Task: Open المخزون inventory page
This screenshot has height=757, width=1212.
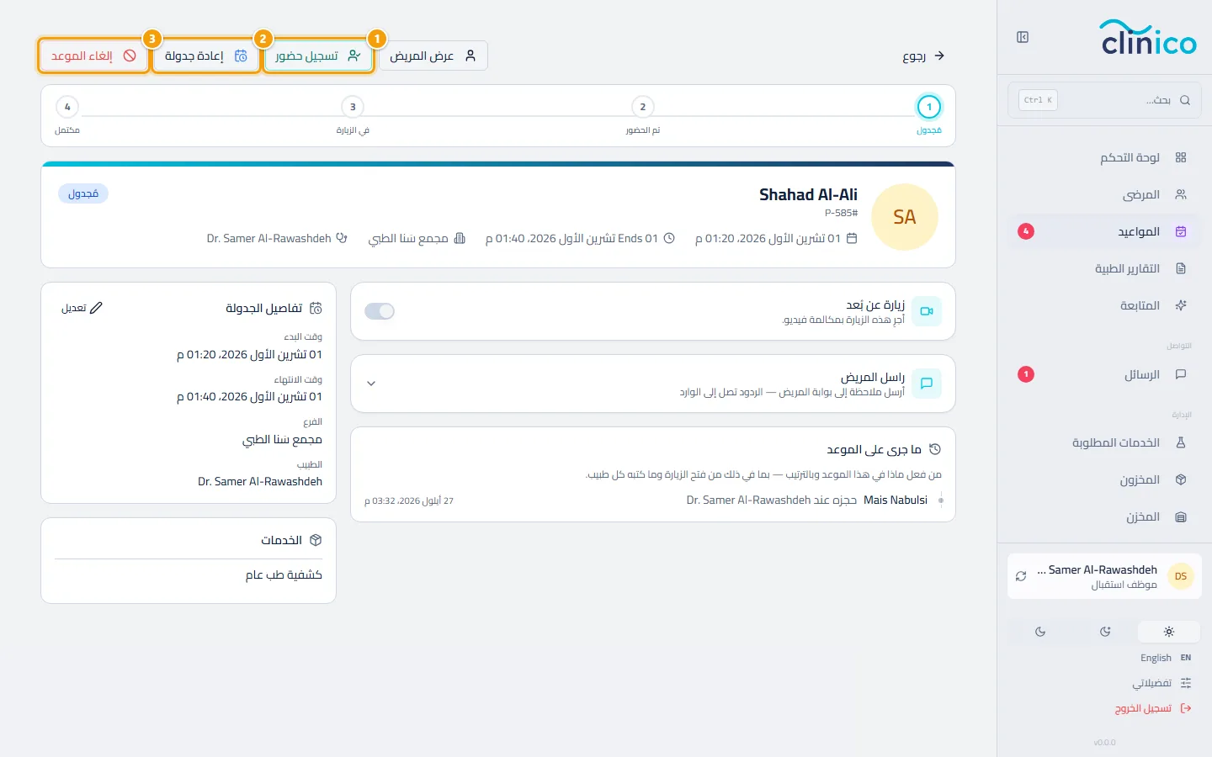Action: coord(1104,479)
